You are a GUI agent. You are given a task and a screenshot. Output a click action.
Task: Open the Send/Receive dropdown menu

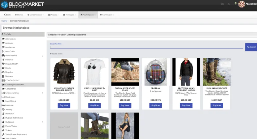coord(35,15)
